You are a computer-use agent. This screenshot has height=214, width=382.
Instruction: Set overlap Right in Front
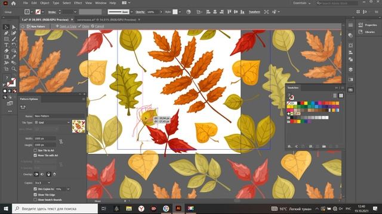(x=42, y=174)
